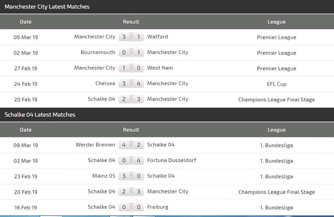The height and width of the screenshot is (217, 334).
Task: Open the Freiburg team link
Action: pos(158,207)
